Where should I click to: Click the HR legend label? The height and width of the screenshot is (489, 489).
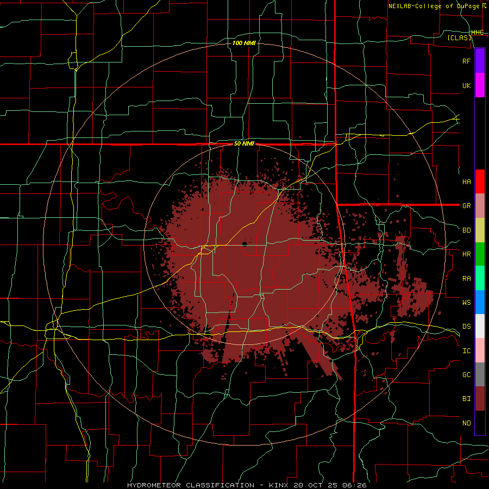coord(466,254)
